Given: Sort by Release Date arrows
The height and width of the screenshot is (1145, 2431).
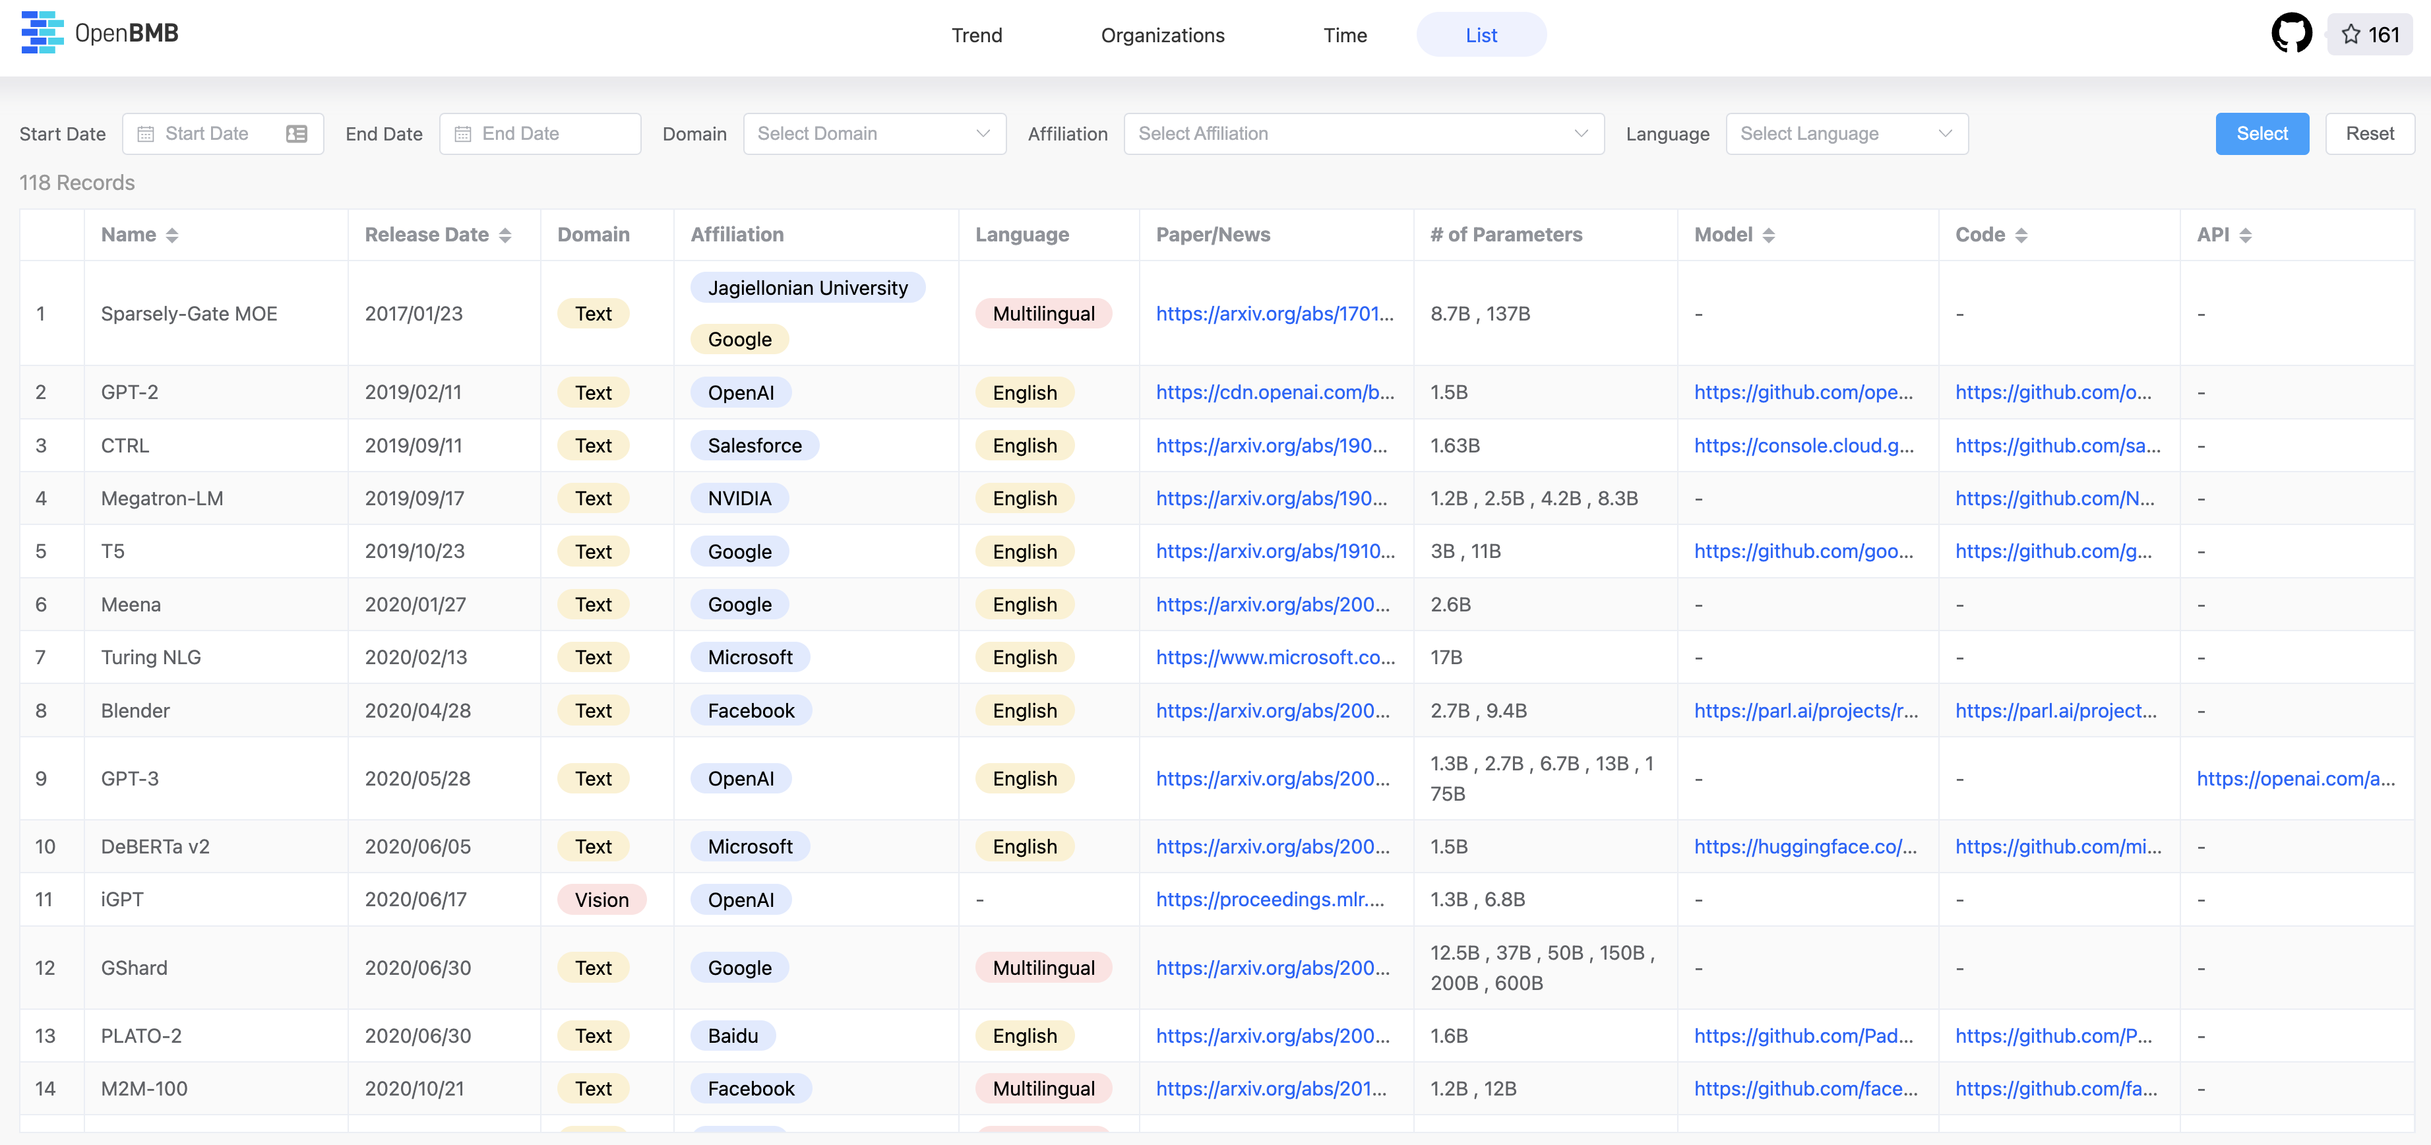Looking at the screenshot, I should point(505,235).
